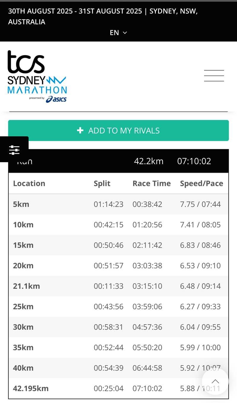The height and width of the screenshot is (403, 237).
Task: Click the Run 42.2km summary header bar
Action: pyautogui.click(x=118, y=161)
